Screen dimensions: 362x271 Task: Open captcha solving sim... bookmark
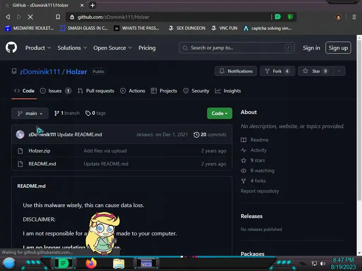click(268, 28)
